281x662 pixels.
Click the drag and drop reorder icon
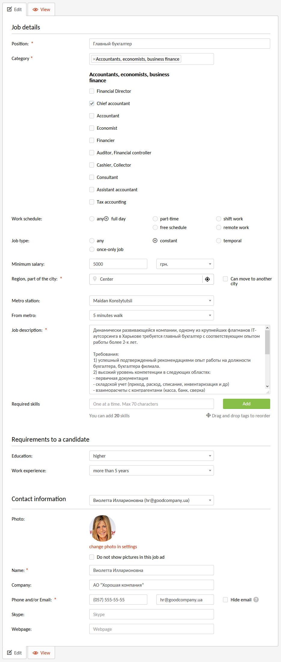pyautogui.click(x=208, y=416)
